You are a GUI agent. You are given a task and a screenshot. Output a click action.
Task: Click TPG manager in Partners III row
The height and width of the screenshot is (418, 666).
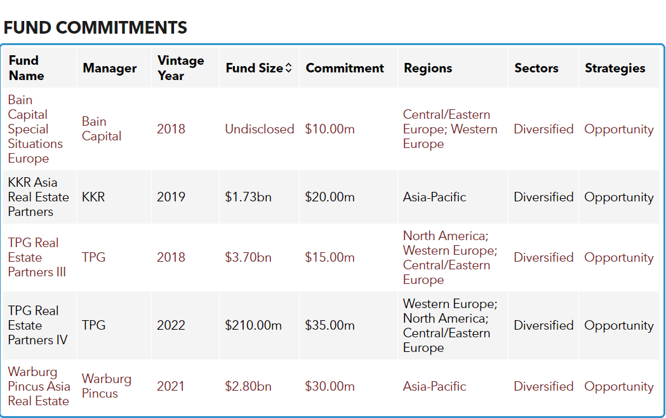pos(93,257)
